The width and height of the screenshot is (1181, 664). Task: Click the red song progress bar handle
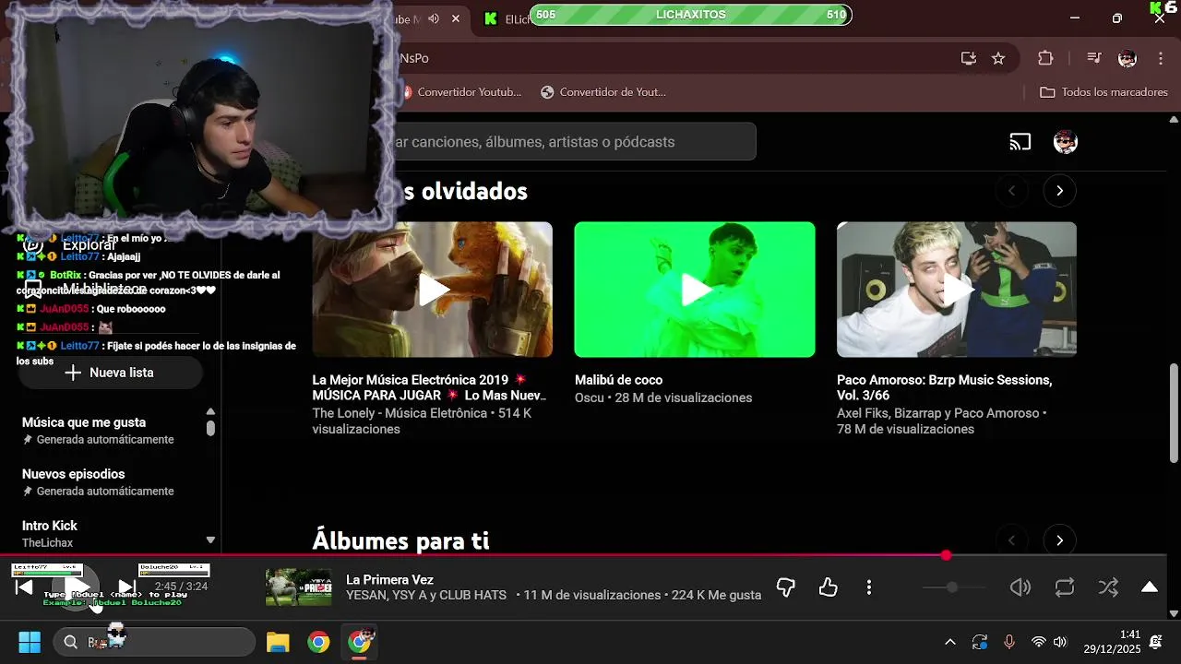tap(946, 555)
